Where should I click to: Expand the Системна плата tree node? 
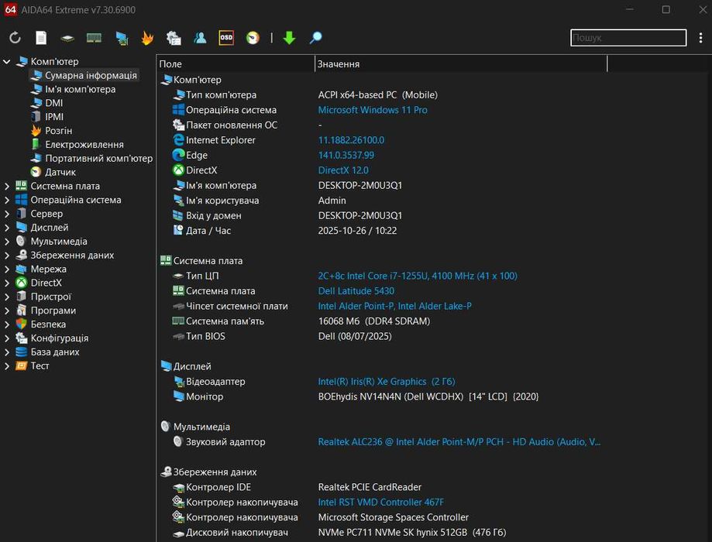pos(6,186)
